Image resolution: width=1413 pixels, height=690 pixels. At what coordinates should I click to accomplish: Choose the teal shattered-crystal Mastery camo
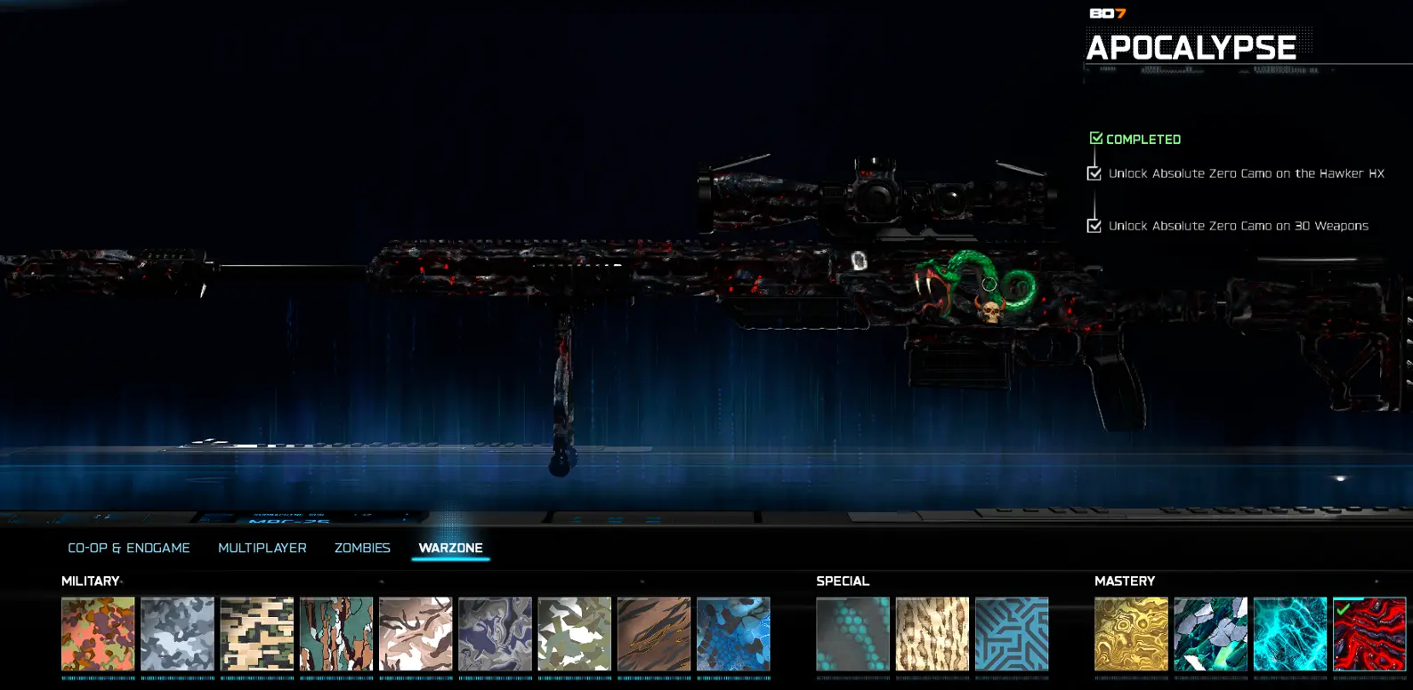tap(1211, 634)
